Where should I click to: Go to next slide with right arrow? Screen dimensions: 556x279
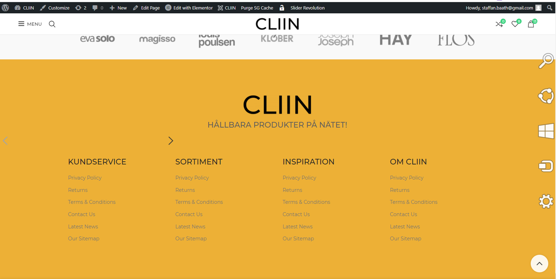(171, 141)
